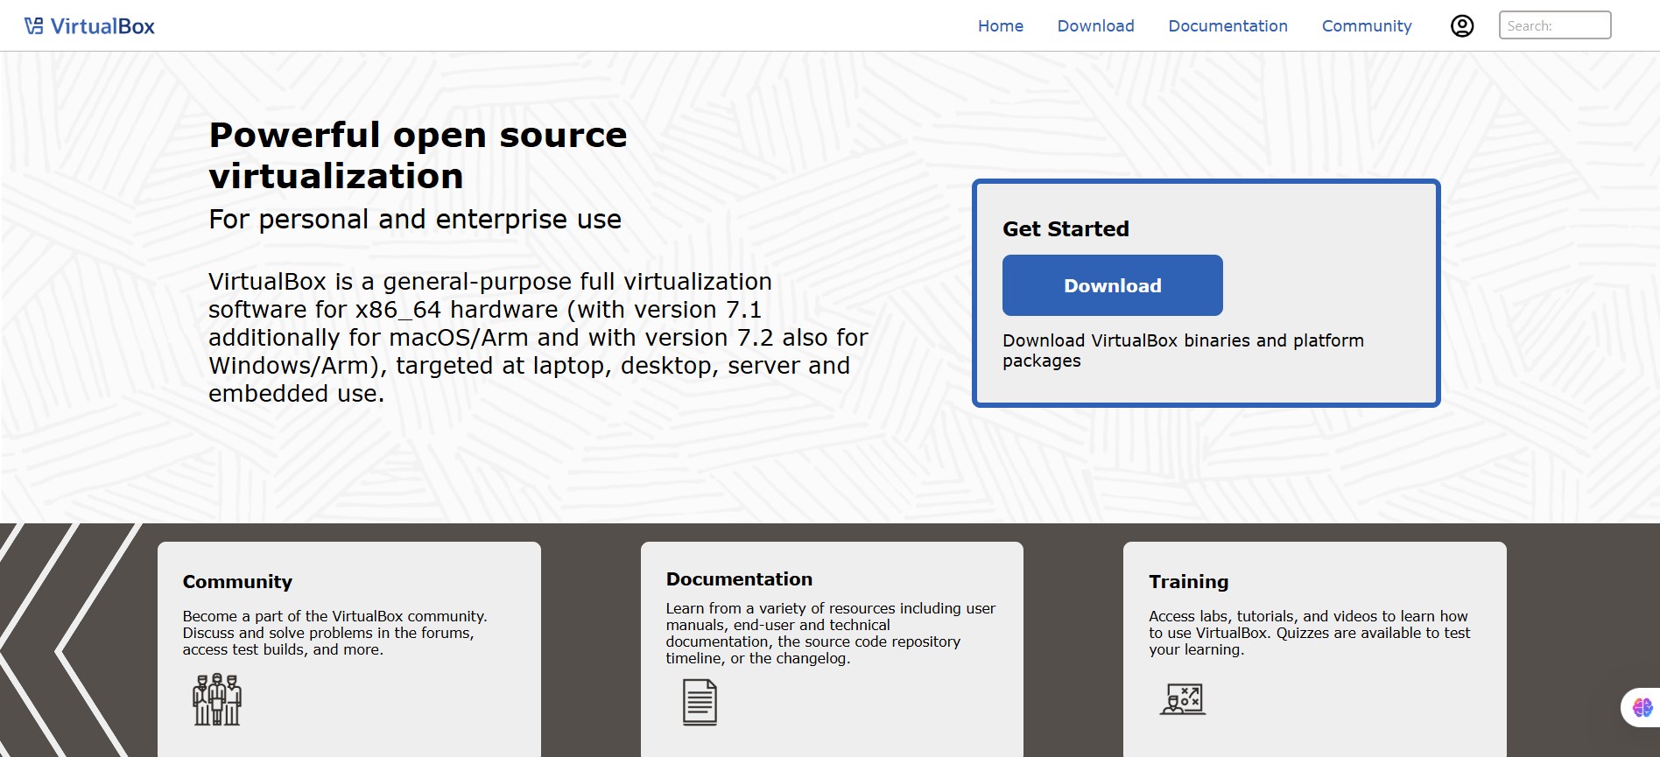Screen dimensions: 1660x757
Task: Click the "Powerful open source virtualization" headline
Action: click(418, 155)
